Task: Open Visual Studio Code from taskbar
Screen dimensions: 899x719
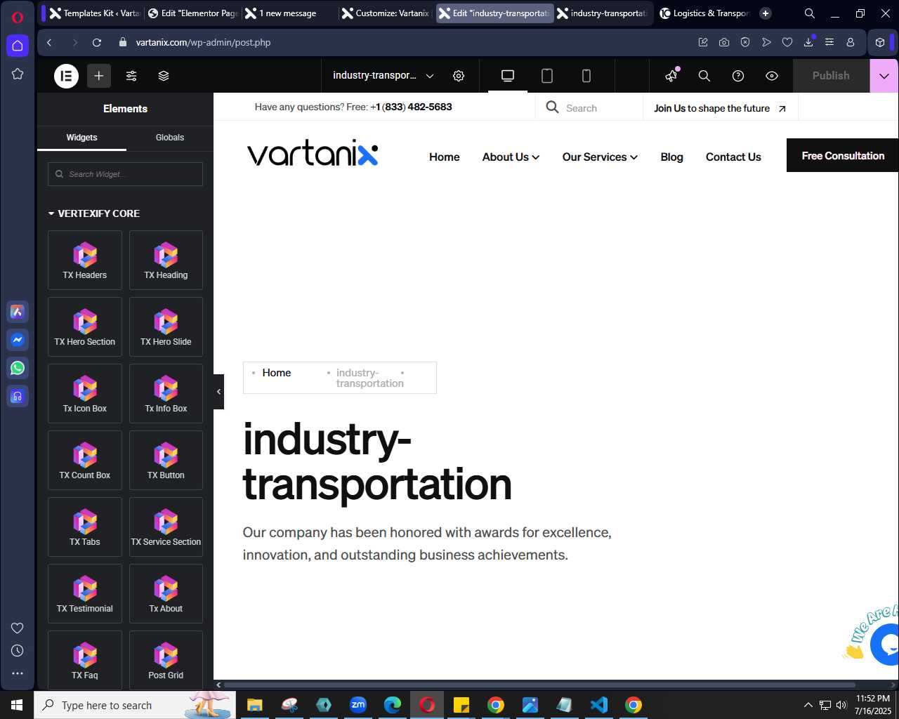Action: [599, 705]
